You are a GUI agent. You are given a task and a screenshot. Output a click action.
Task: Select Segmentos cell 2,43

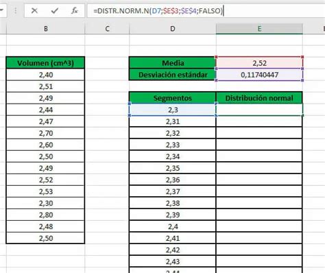[x=173, y=261]
